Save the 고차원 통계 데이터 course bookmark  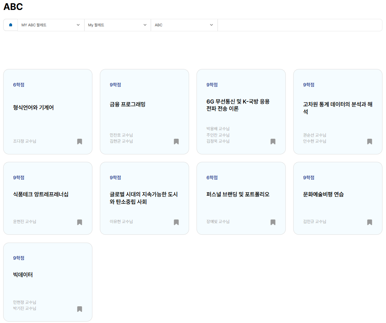[x=370, y=142]
